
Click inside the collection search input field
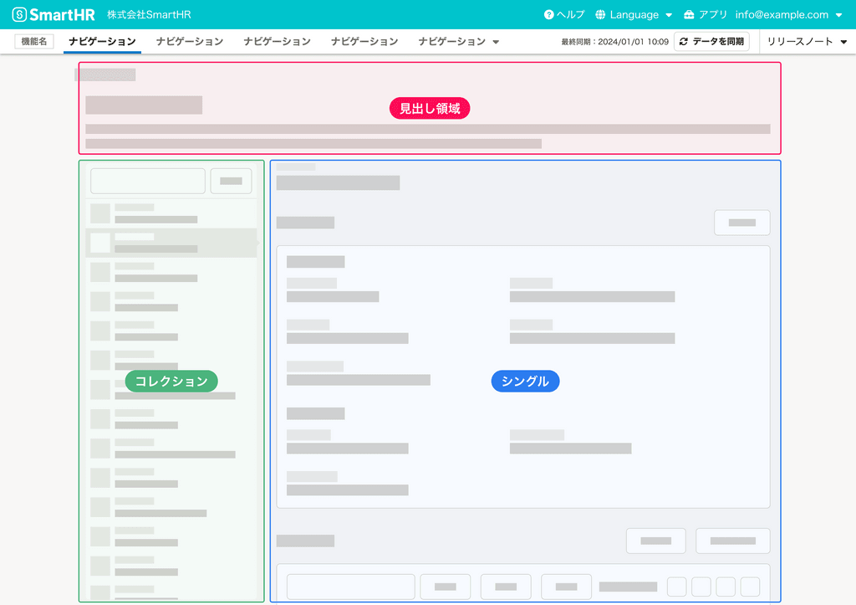tap(147, 180)
